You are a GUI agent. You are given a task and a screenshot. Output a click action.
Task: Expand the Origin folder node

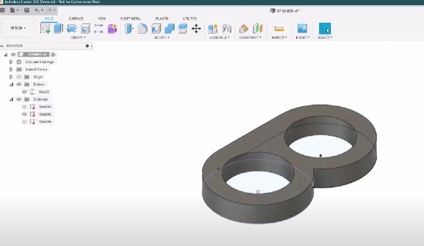click(x=11, y=77)
